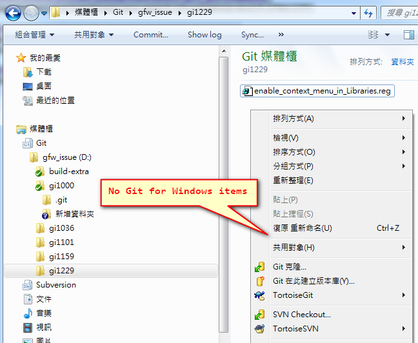The image size is (418, 343).
Task: Click the SVN Checkout icon
Action: click(260, 315)
